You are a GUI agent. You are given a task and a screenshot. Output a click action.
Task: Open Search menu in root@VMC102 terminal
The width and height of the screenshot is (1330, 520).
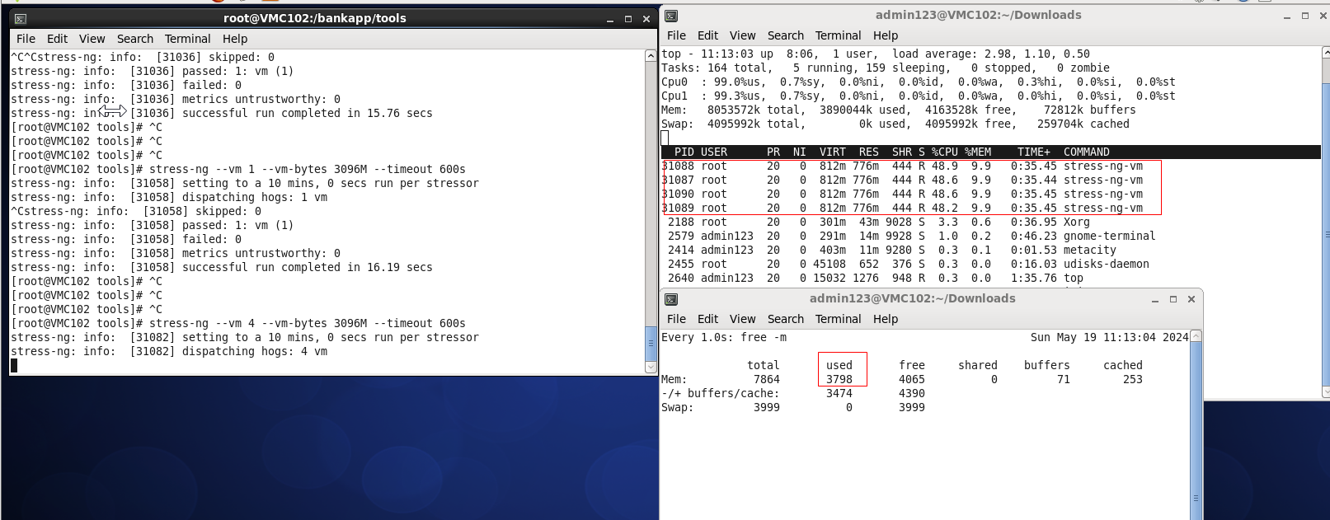point(134,39)
